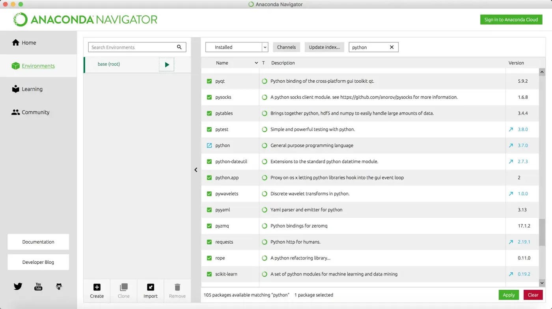Clear the python package search with X
This screenshot has width=552, height=309.
(392, 47)
